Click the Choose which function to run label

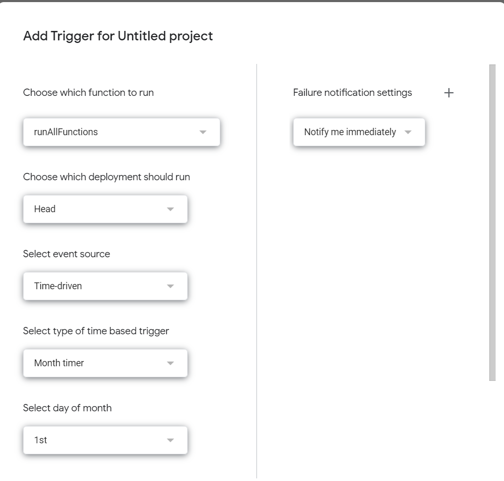point(88,93)
